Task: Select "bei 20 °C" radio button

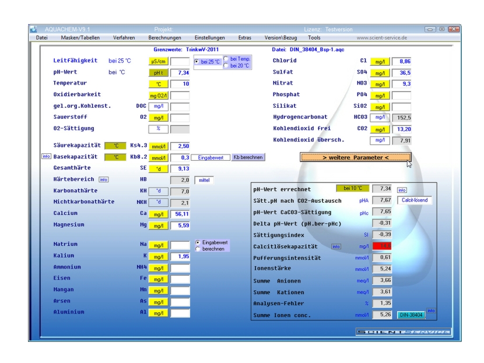Action: (226, 65)
